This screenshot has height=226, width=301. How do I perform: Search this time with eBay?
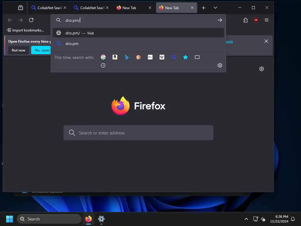click(150, 57)
